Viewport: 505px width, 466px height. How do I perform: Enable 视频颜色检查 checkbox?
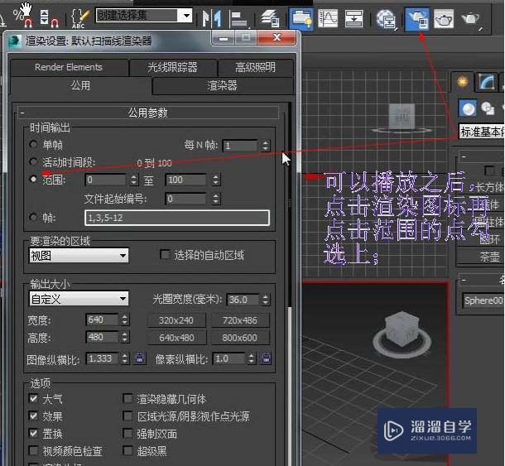click(33, 450)
